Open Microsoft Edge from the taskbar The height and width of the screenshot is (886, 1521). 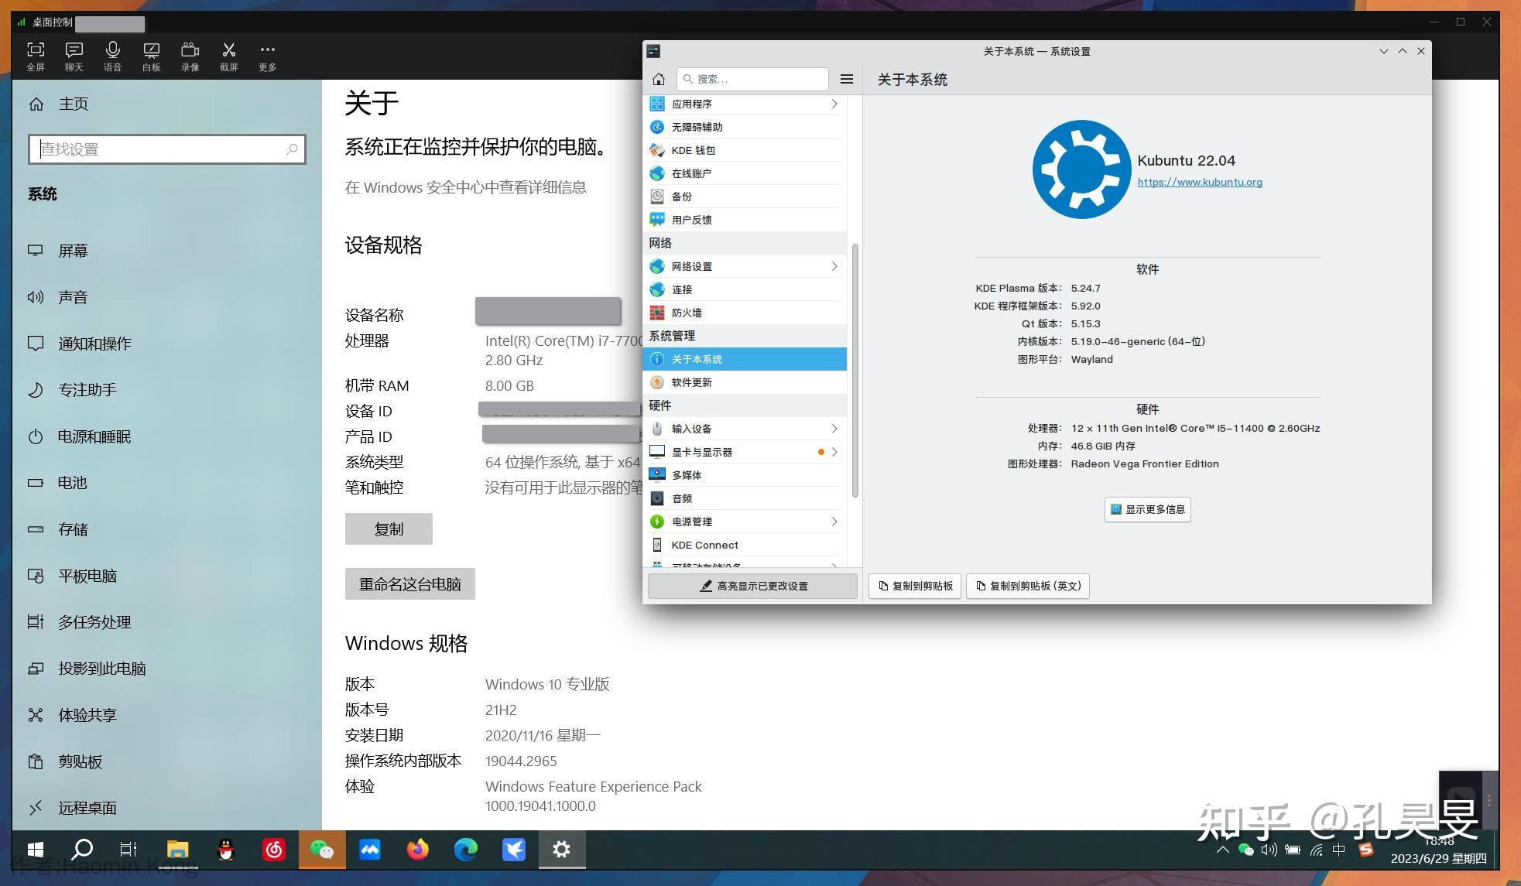466,850
